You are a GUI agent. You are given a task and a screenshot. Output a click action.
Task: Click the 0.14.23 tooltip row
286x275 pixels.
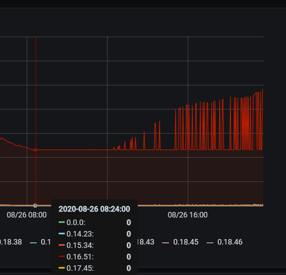[x=95, y=234]
